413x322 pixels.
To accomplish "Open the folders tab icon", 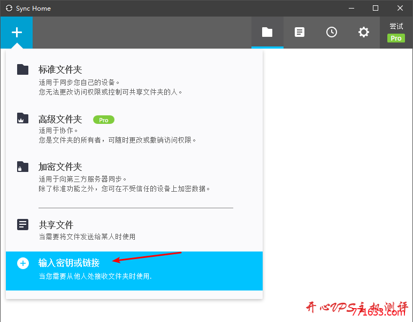I will (267, 33).
